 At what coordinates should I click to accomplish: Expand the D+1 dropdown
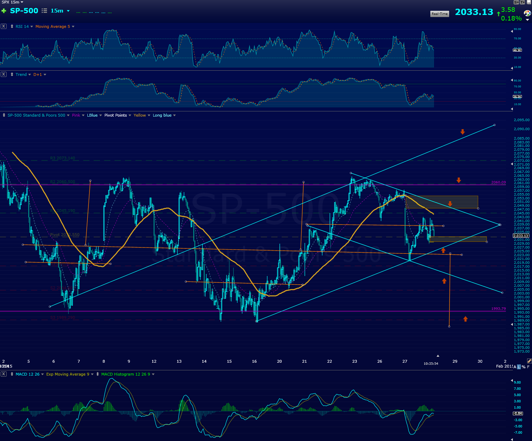click(x=45, y=74)
